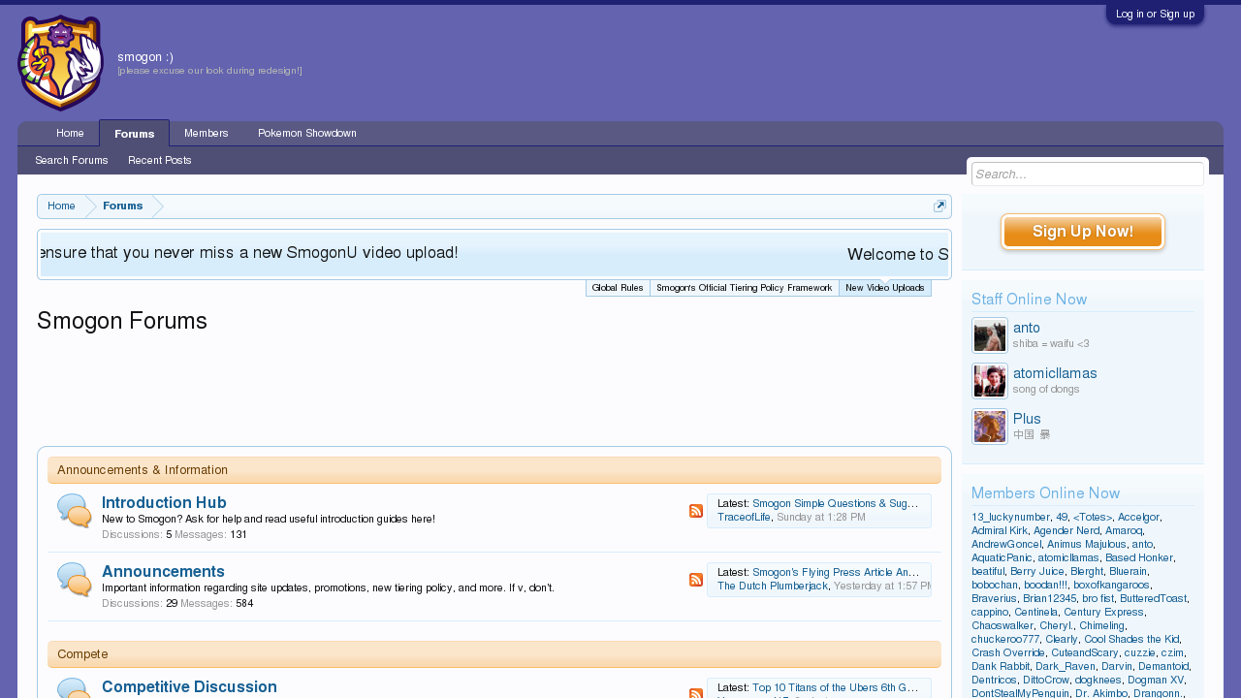Open member CuteandScary's profile

[1085, 652]
